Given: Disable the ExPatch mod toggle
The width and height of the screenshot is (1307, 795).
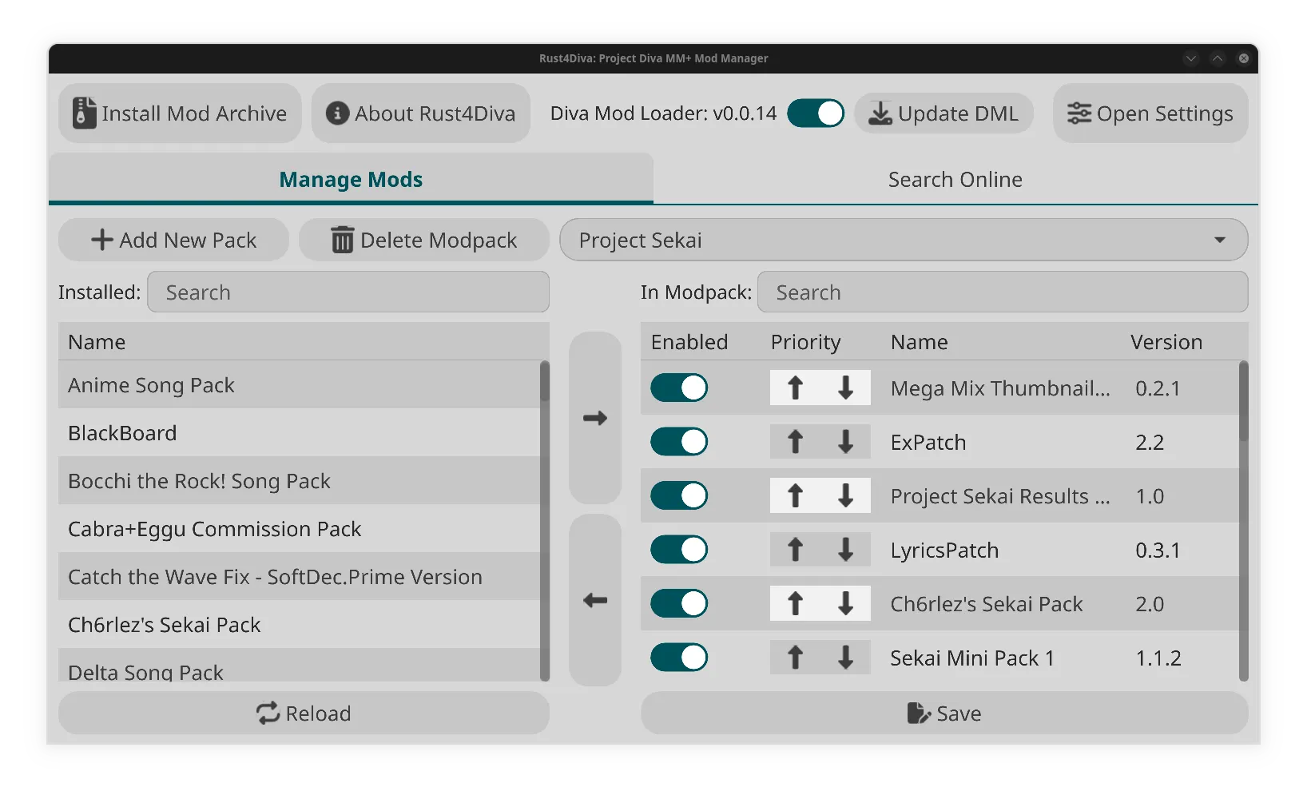Looking at the screenshot, I should [x=679, y=442].
